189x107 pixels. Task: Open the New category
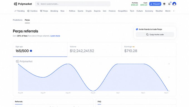[x=62, y=11]
